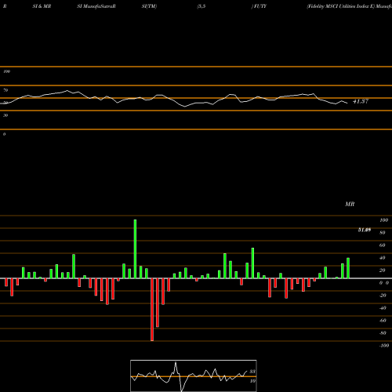Click the 'SI(TM)' header label
Image resolution: width=392 pixels, height=392 pixels.
coord(149,6)
